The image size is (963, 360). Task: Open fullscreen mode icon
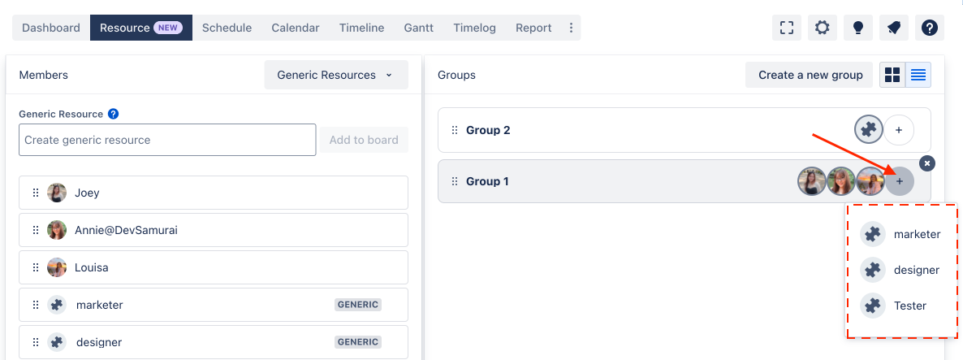(786, 28)
